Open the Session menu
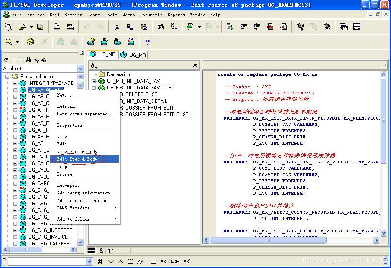The height and width of the screenshot is (268, 391). [x=73, y=15]
